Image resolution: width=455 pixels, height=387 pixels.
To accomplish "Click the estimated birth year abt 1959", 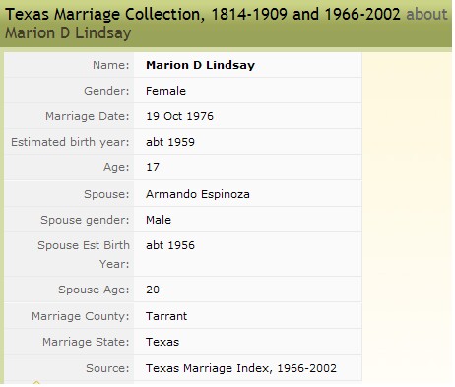I will click(x=170, y=142).
